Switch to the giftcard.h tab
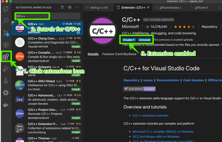This screenshot has height=142, width=222. click(x=202, y=8)
